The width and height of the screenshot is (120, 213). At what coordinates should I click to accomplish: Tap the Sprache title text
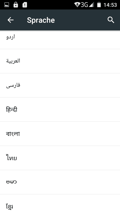[41, 20]
